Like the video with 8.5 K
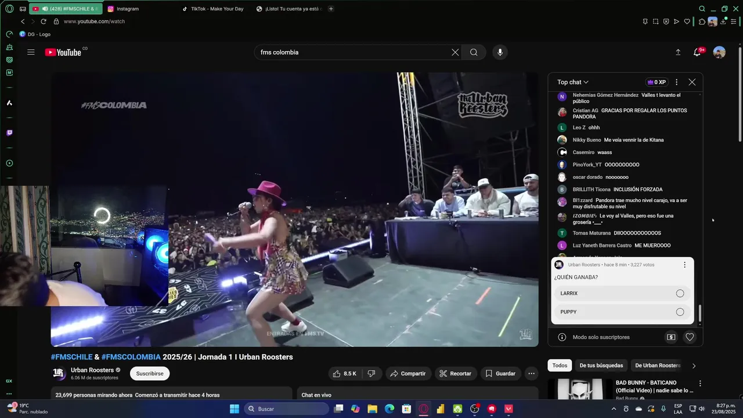This screenshot has height=418, width=743. (344, 373)
